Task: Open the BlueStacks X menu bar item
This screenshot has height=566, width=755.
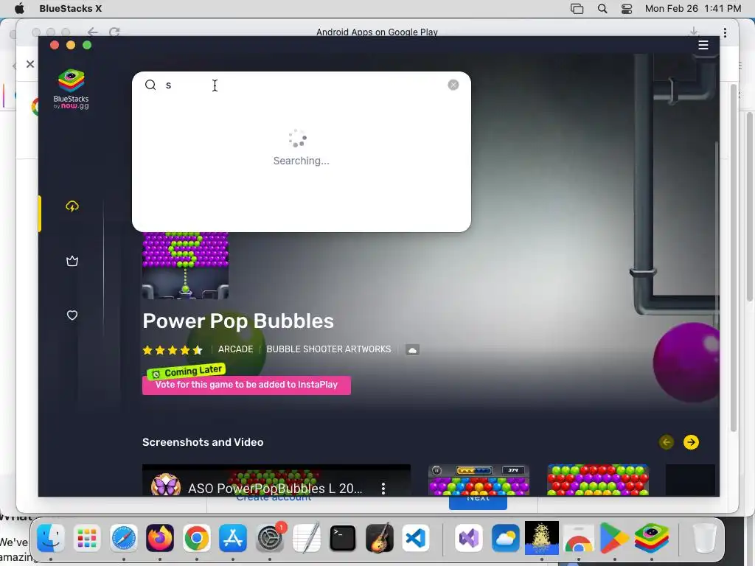Action: (x=70, y=9)
